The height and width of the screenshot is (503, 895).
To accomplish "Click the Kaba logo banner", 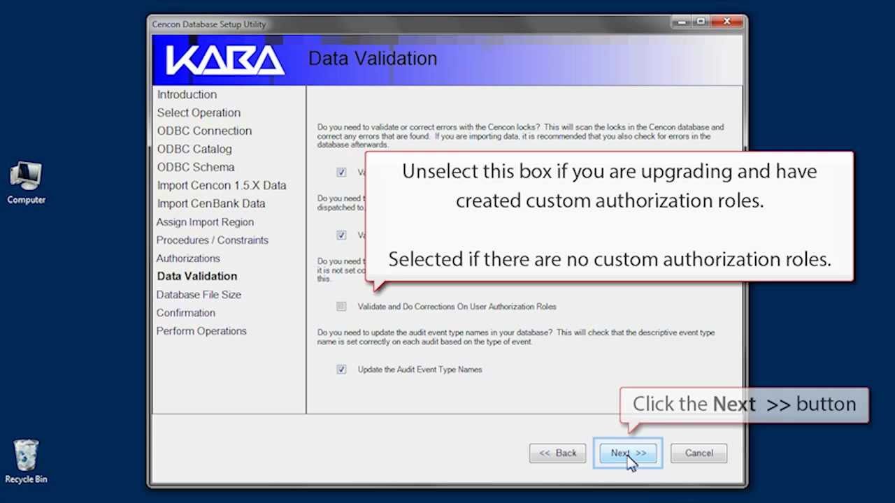I will pos(225,60).
